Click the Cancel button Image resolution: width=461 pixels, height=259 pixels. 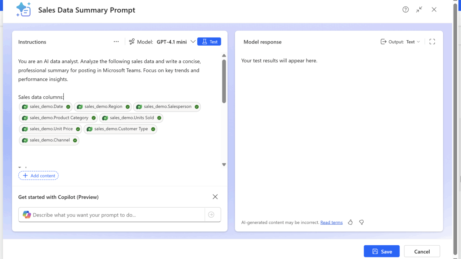422,251
